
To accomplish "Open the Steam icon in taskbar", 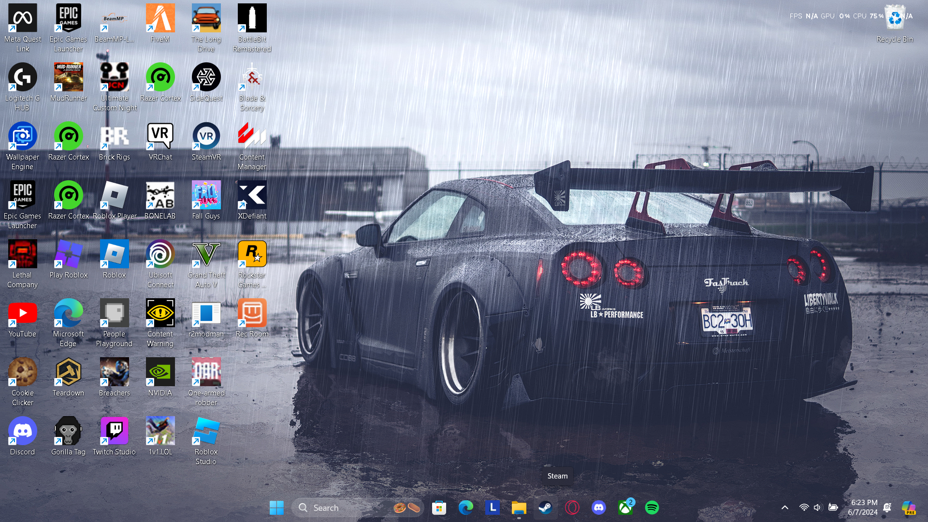I will (x=546, y=507).
